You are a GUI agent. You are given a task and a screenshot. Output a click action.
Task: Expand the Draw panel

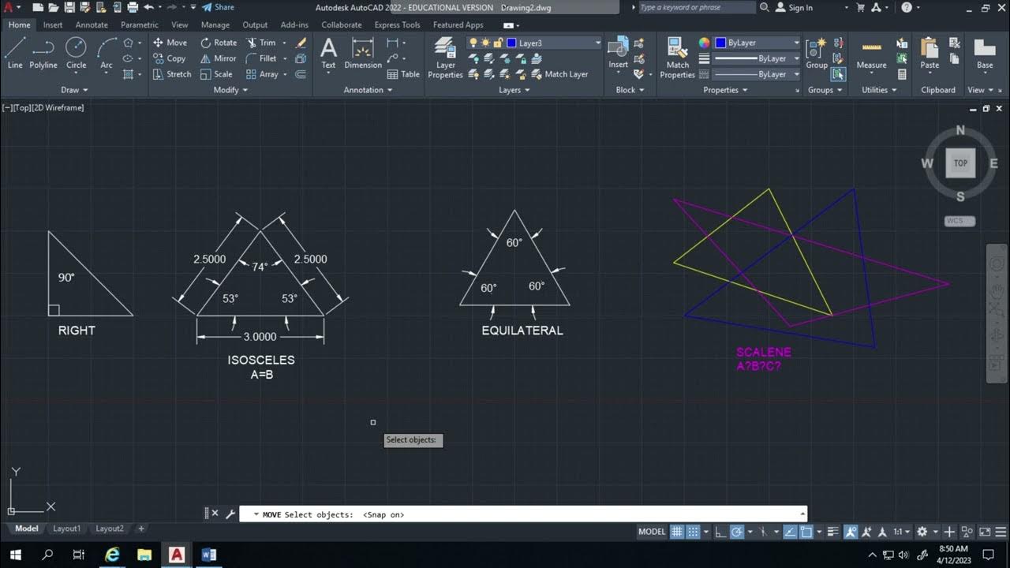[x=74, y=90]
